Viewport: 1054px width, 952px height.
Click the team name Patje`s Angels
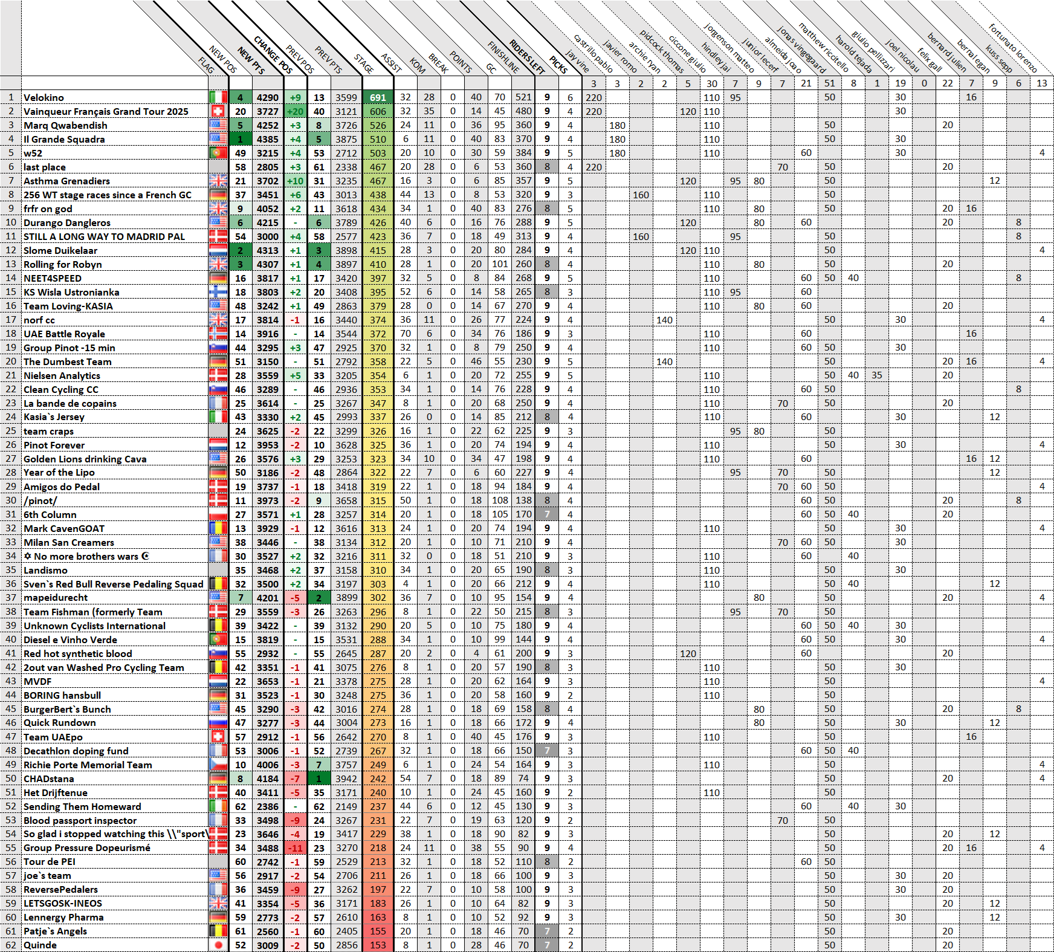(x=55, y=931)
